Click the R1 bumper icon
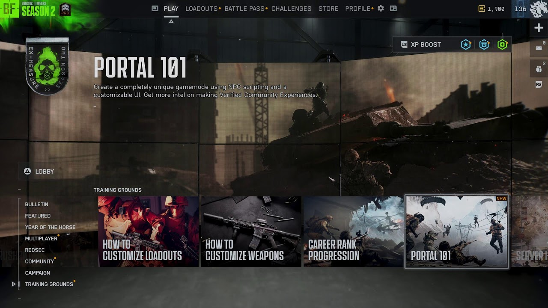 (393, 9)
